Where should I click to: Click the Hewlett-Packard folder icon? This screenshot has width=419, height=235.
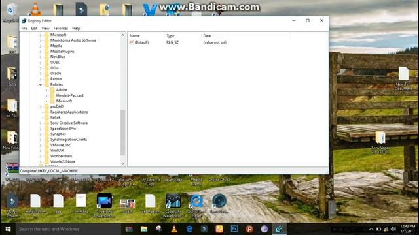coord(52,95)
